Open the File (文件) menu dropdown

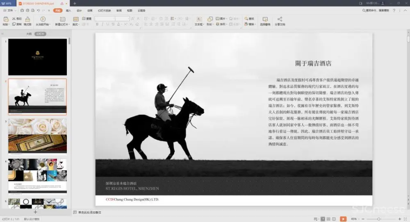pos(10,11)
